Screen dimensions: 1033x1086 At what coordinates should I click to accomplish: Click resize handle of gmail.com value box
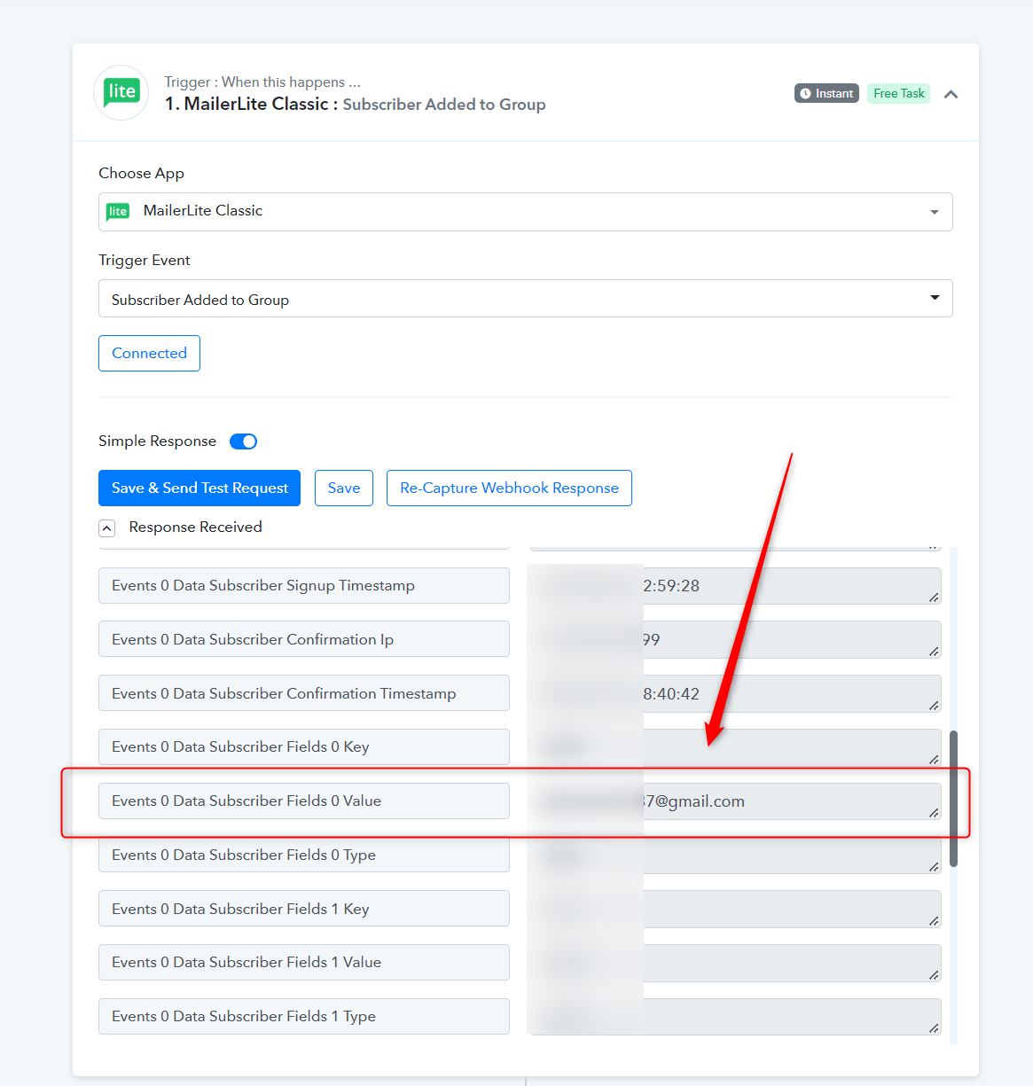point(934,813)
